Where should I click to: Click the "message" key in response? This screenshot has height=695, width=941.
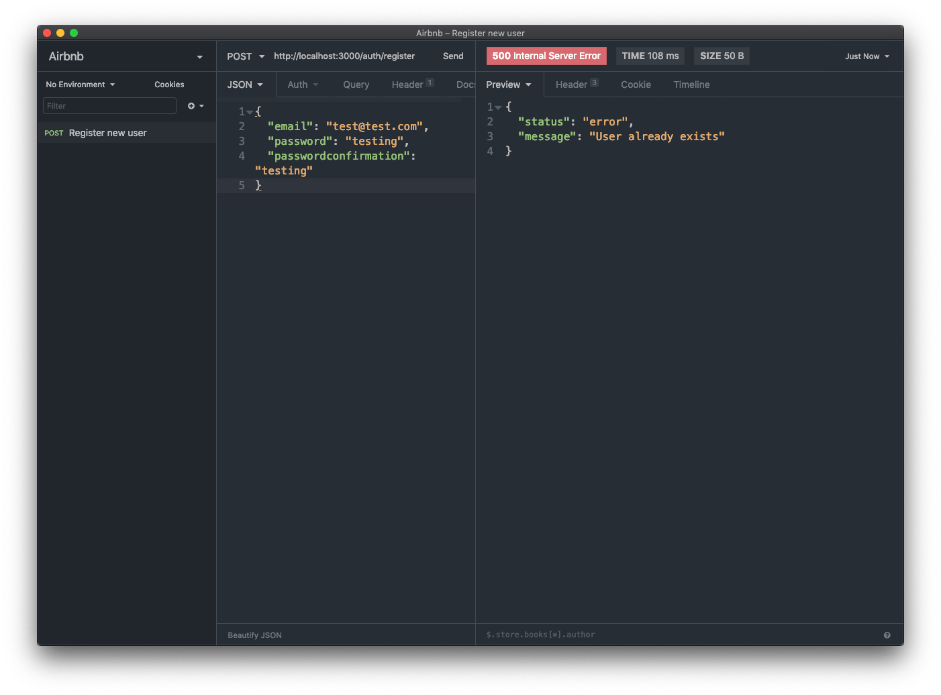click(x=548, y=137)
